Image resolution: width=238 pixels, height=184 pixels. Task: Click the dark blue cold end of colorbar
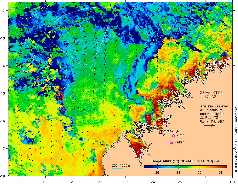[x=147, y=167]
